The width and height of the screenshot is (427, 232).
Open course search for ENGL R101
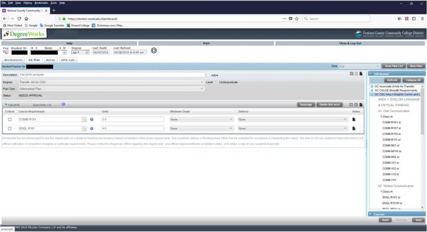coord(84,129)
